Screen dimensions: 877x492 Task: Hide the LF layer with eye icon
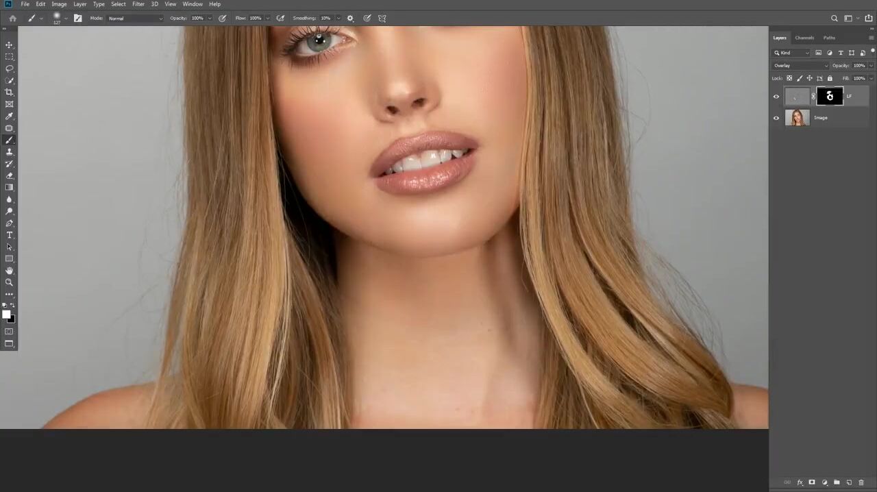[x=776, y=97]
